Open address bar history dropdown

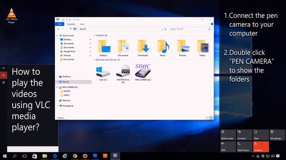point(162,29)
